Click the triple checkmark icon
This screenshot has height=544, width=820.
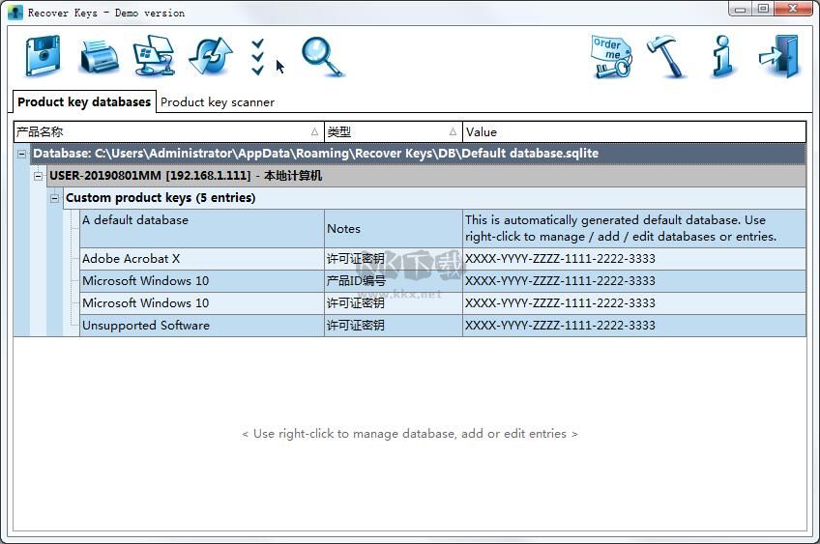point(257,57)
